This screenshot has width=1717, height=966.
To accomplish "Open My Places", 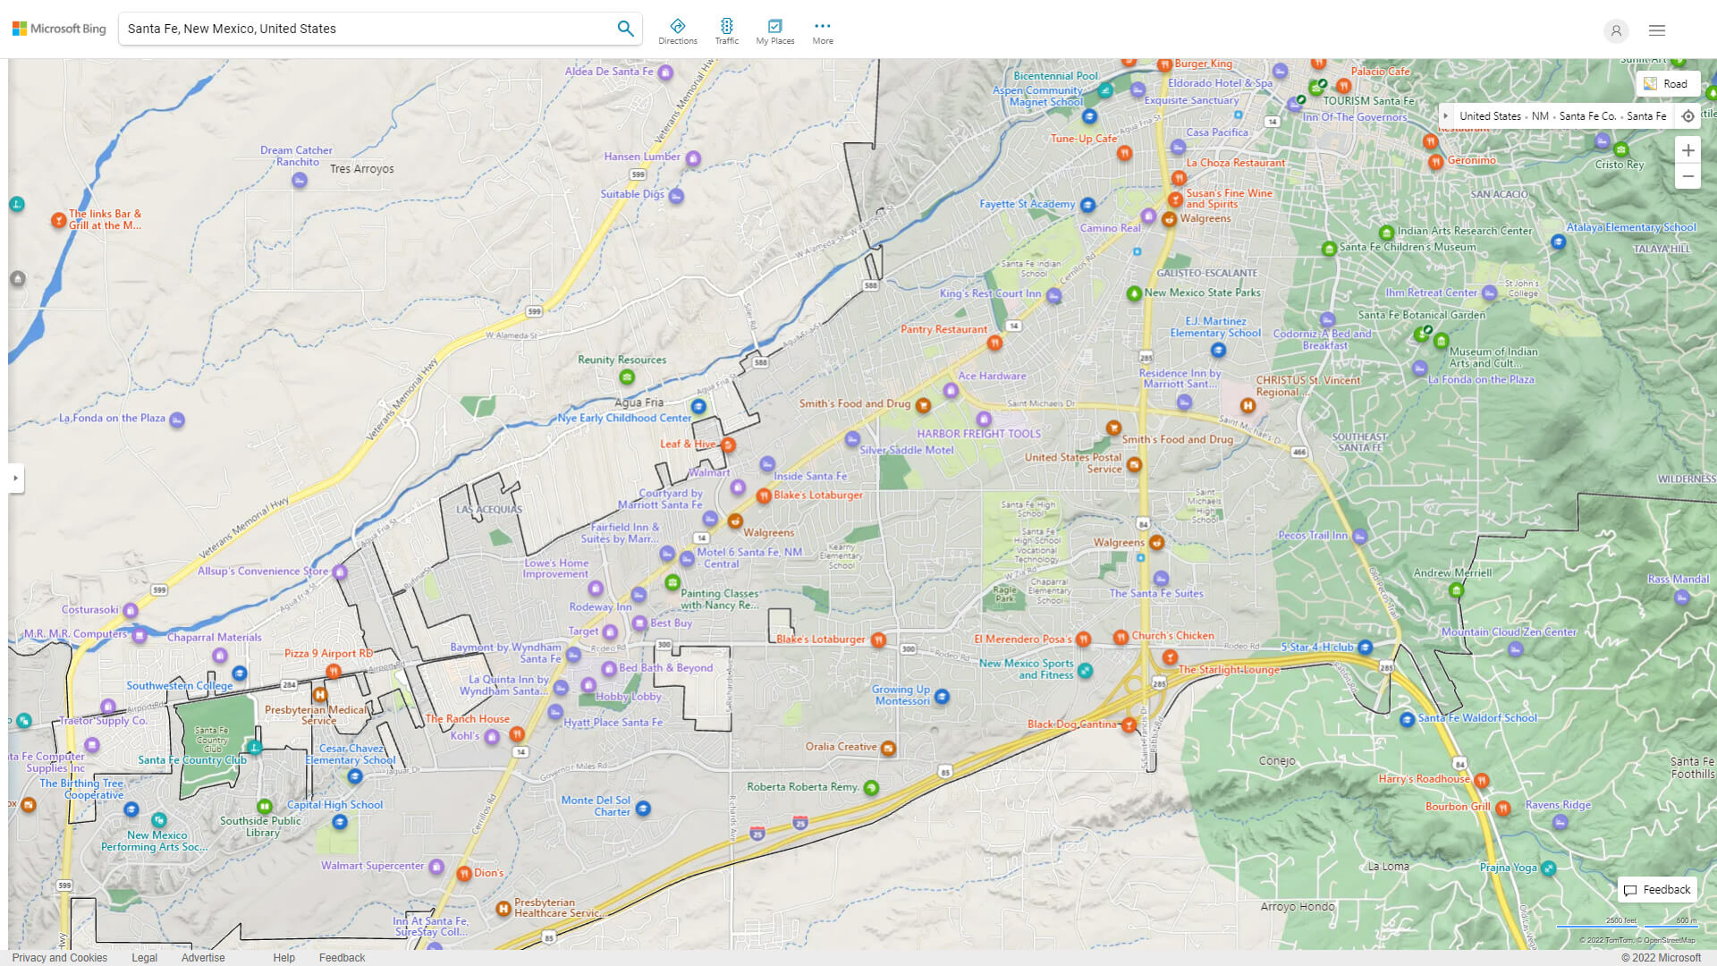I will coord(774,30).
